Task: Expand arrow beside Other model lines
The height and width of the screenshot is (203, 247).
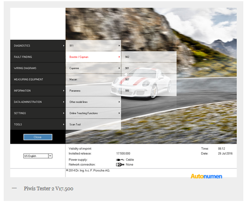Action: point(119,102)
